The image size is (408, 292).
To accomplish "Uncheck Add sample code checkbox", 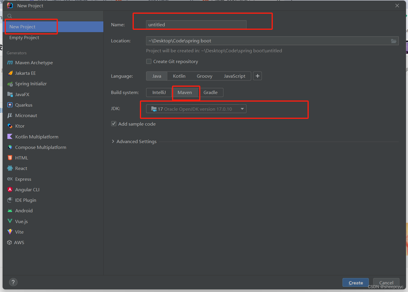I will point(114,124).
